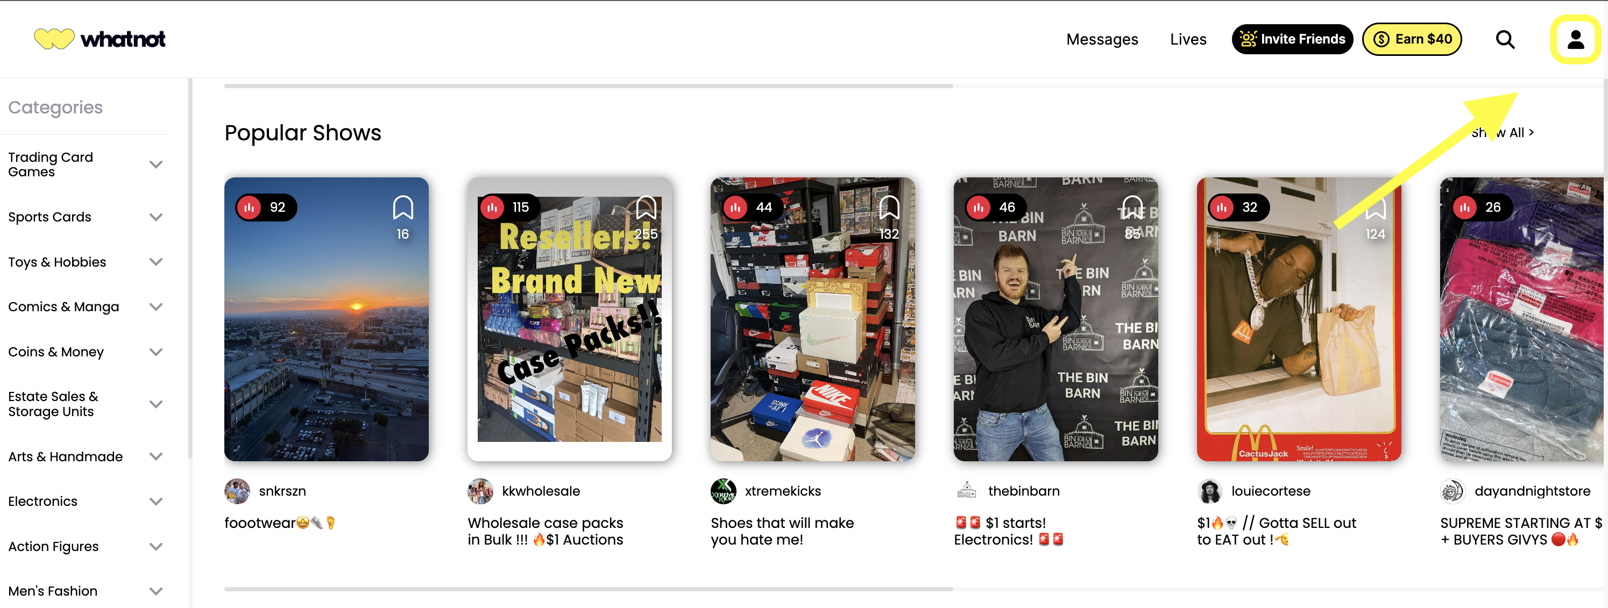Open the search magnifier icon
The width and height of the screenshot is (1608, 608).
point(1505,39)
